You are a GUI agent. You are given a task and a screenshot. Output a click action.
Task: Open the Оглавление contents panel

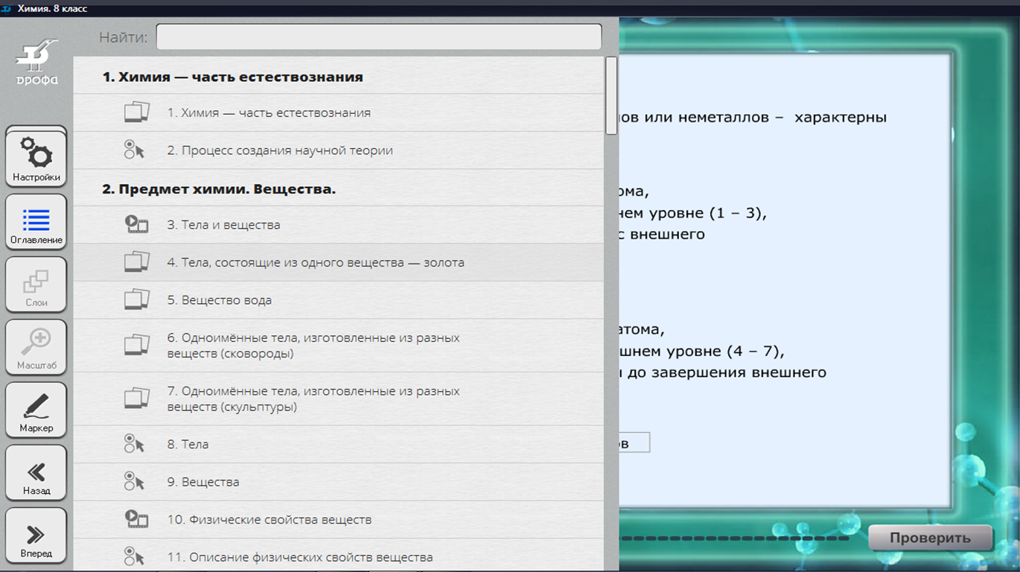click(x=36, y=221)
